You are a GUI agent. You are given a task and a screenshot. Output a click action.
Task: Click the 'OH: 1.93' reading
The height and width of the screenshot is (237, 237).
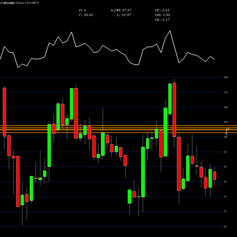point(162,15)
